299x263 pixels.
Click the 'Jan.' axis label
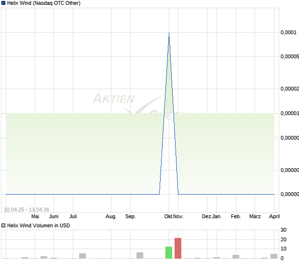[x=217, y=216]
